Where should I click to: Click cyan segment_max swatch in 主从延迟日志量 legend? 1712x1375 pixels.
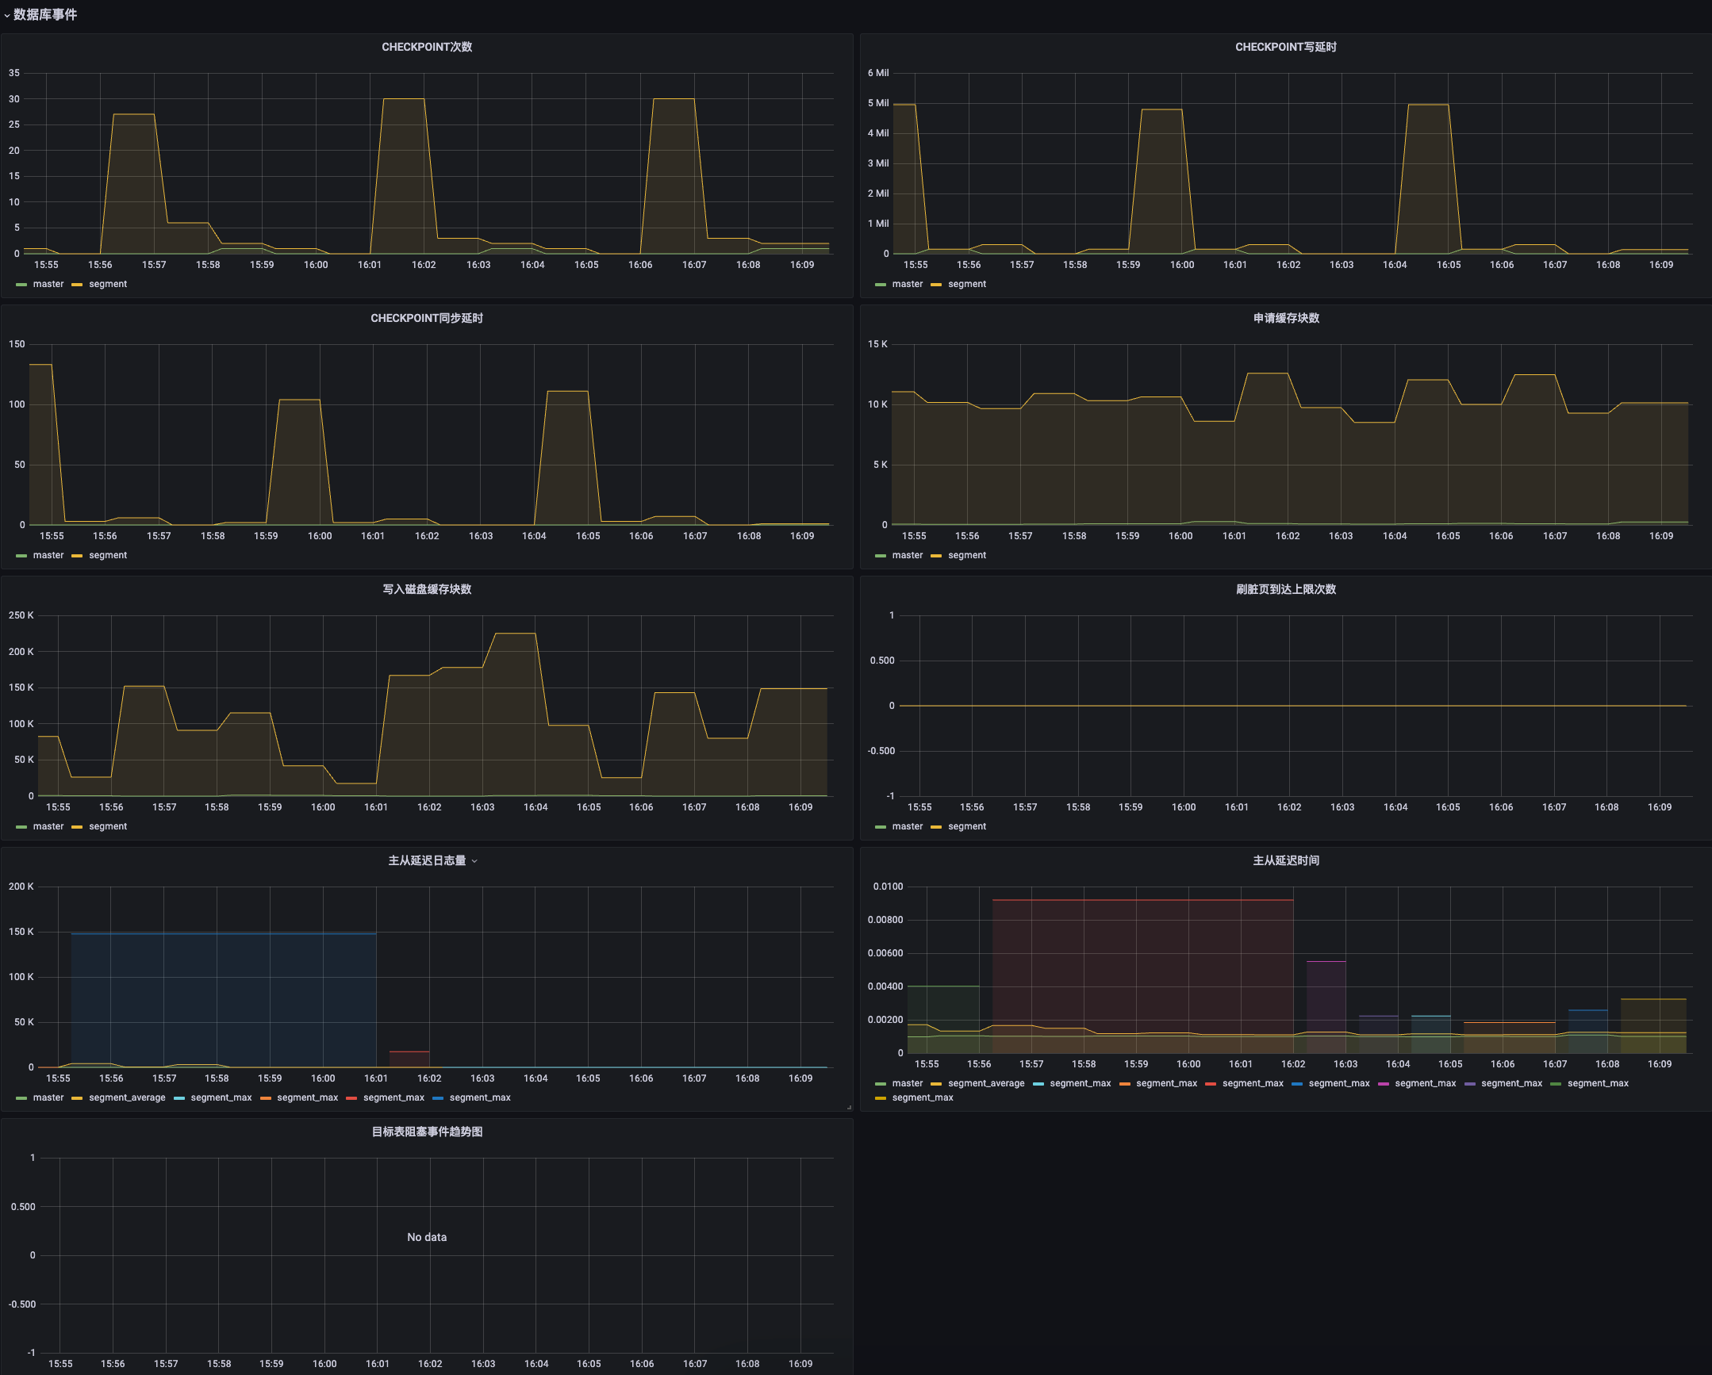tap(178, 1098)
